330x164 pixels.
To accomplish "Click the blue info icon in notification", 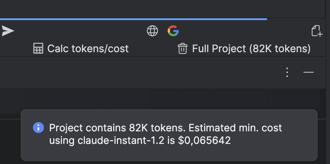I will 38,128.
